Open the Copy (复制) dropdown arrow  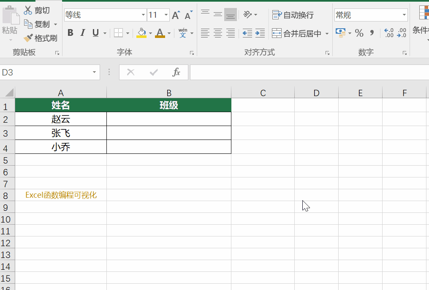(56, 24)
